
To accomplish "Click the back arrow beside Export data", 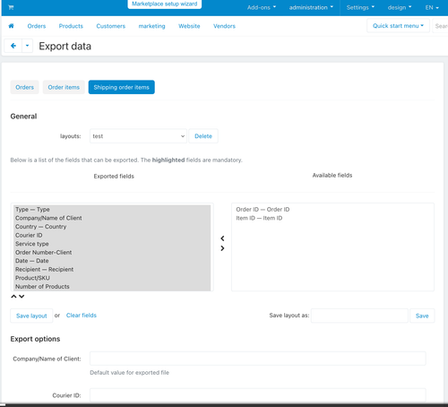I will pos(13,46).
